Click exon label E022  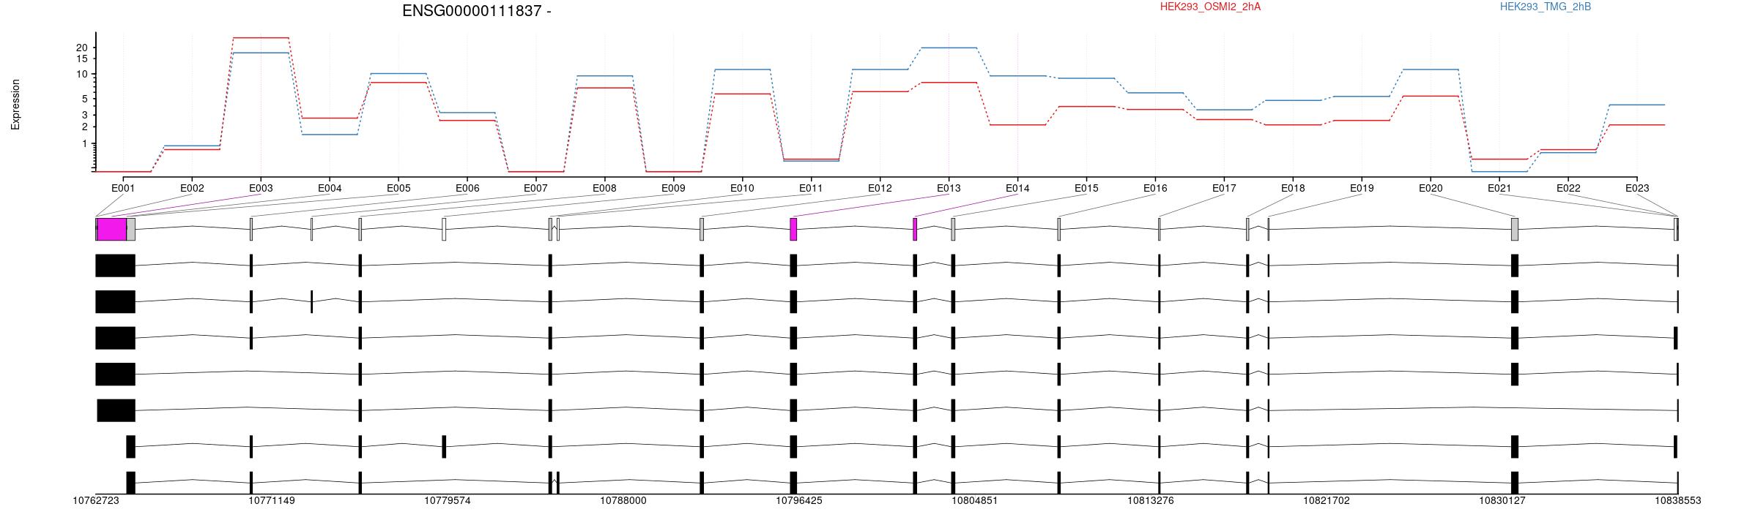pos(1568,188)
